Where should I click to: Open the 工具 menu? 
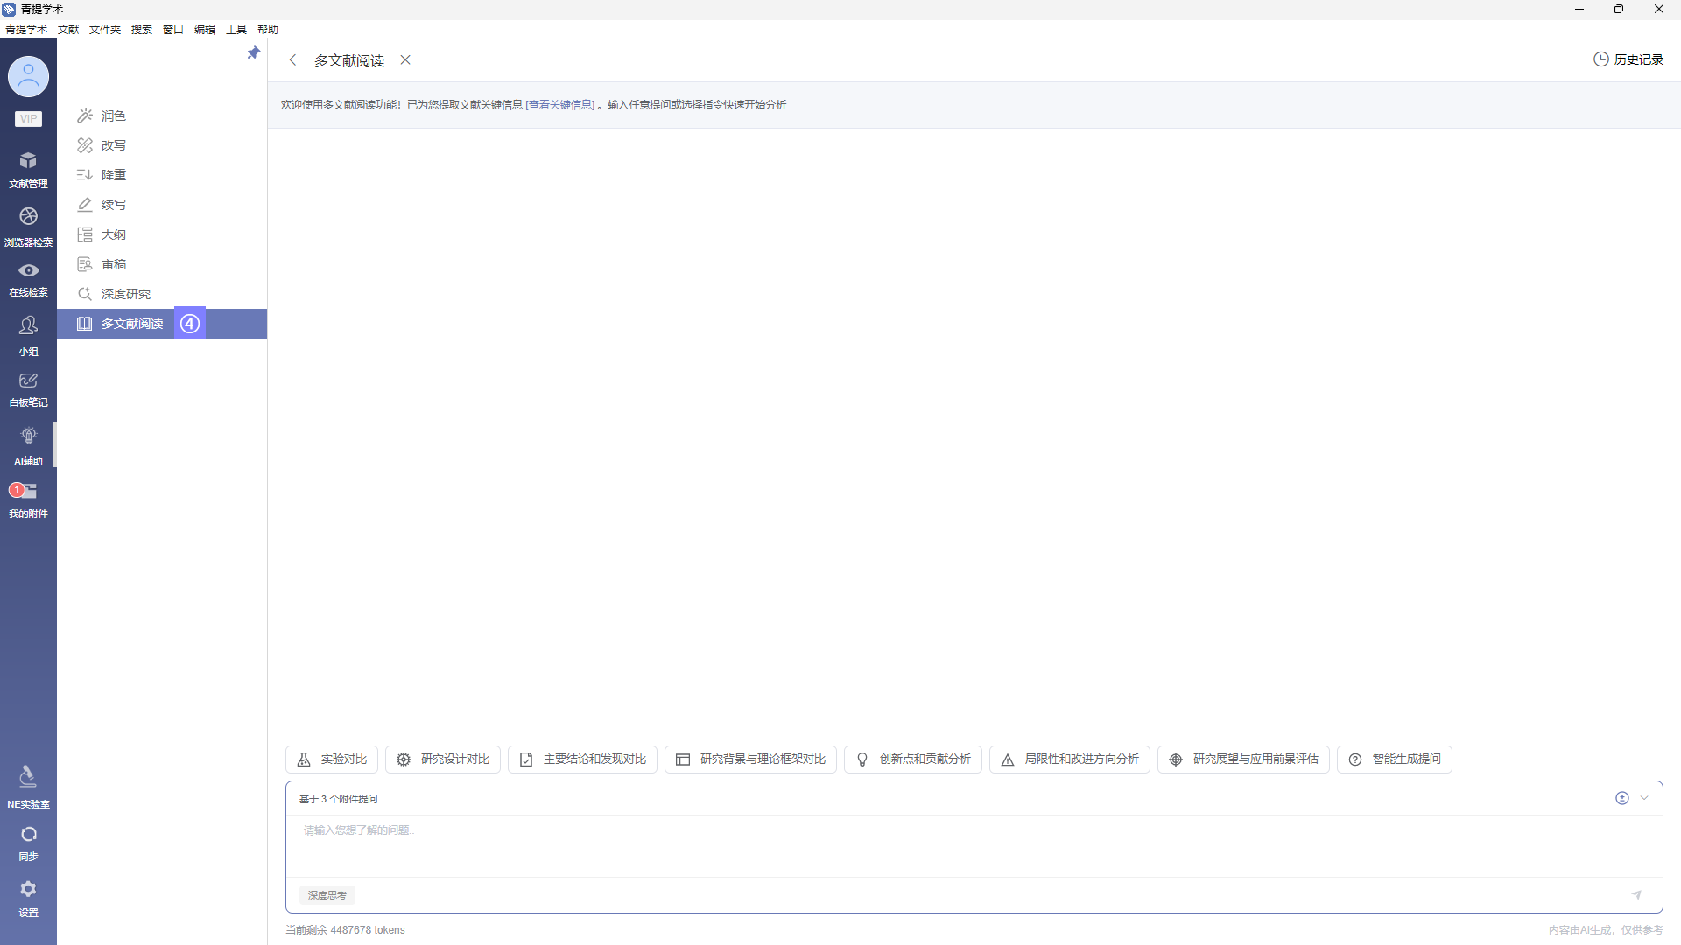[236, 29]
